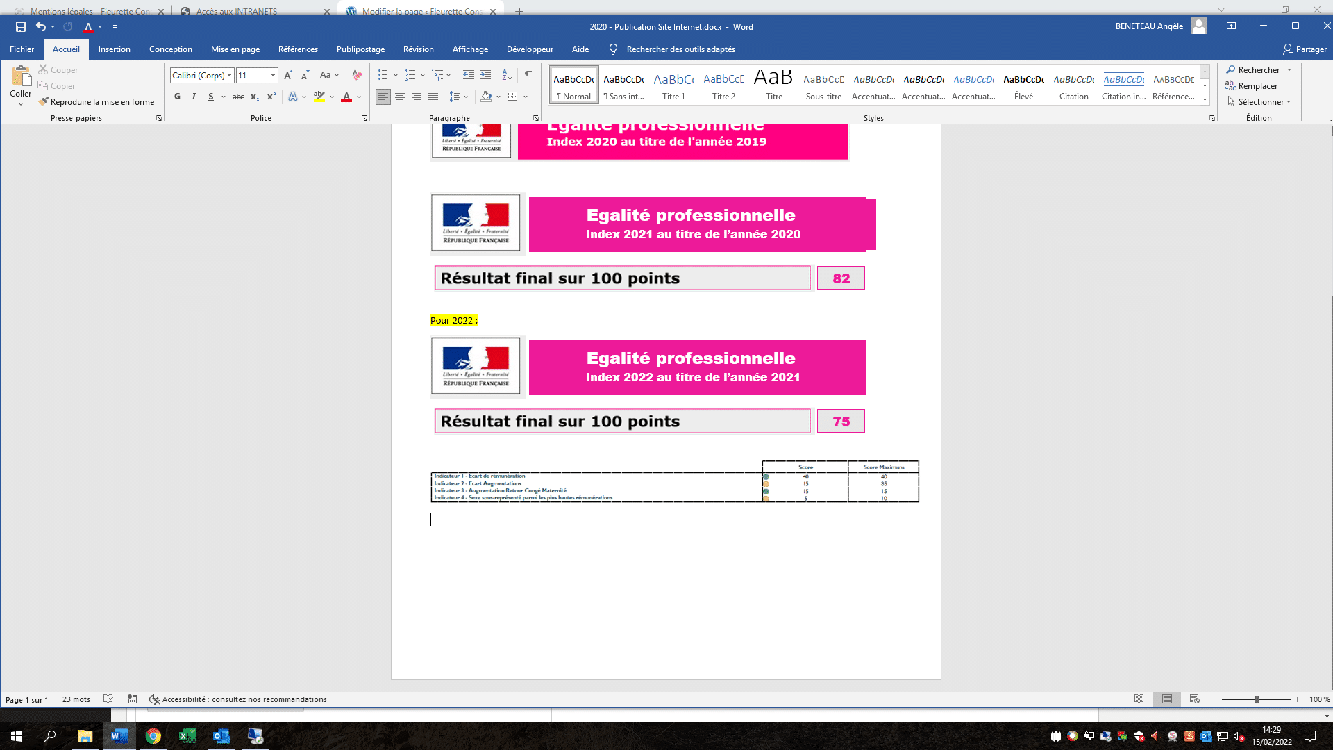Click Accessibilité : consultez nos recommandations

click(x=238, y=699)
